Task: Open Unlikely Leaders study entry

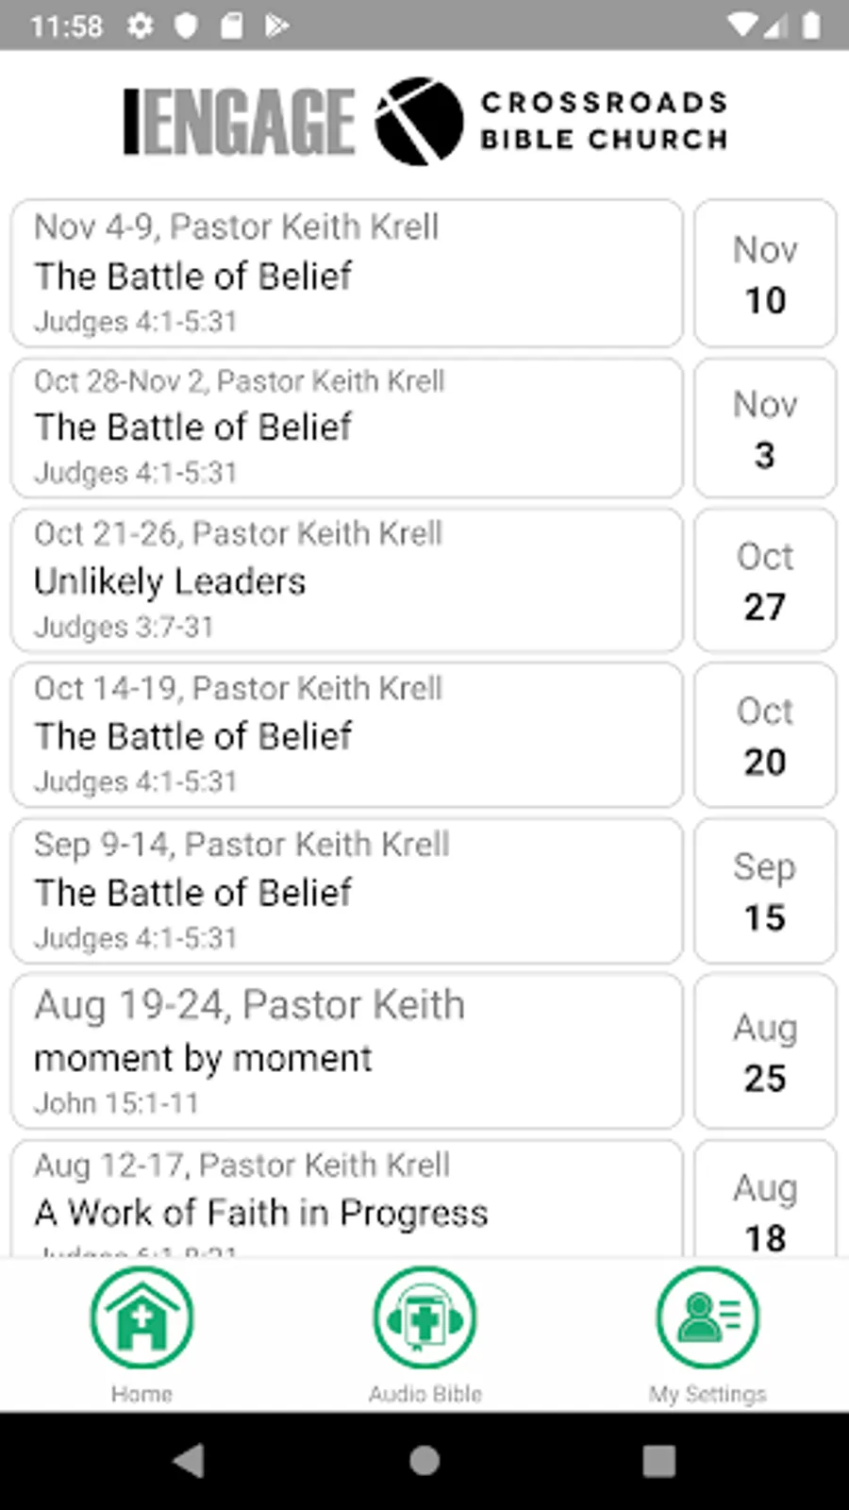Action: [347, 580]
